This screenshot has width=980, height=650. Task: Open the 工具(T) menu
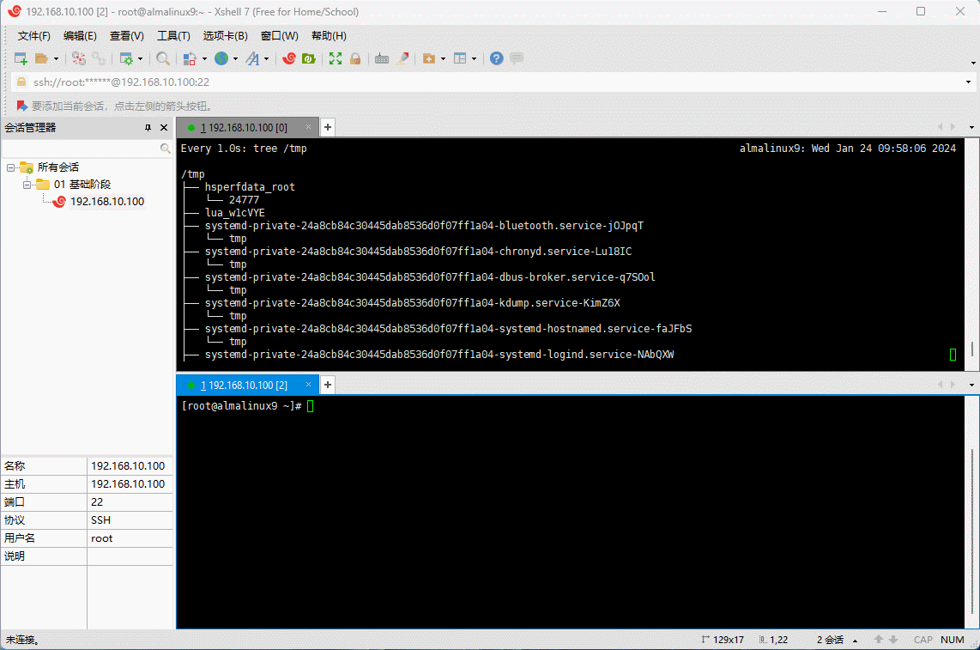point(173,35)
